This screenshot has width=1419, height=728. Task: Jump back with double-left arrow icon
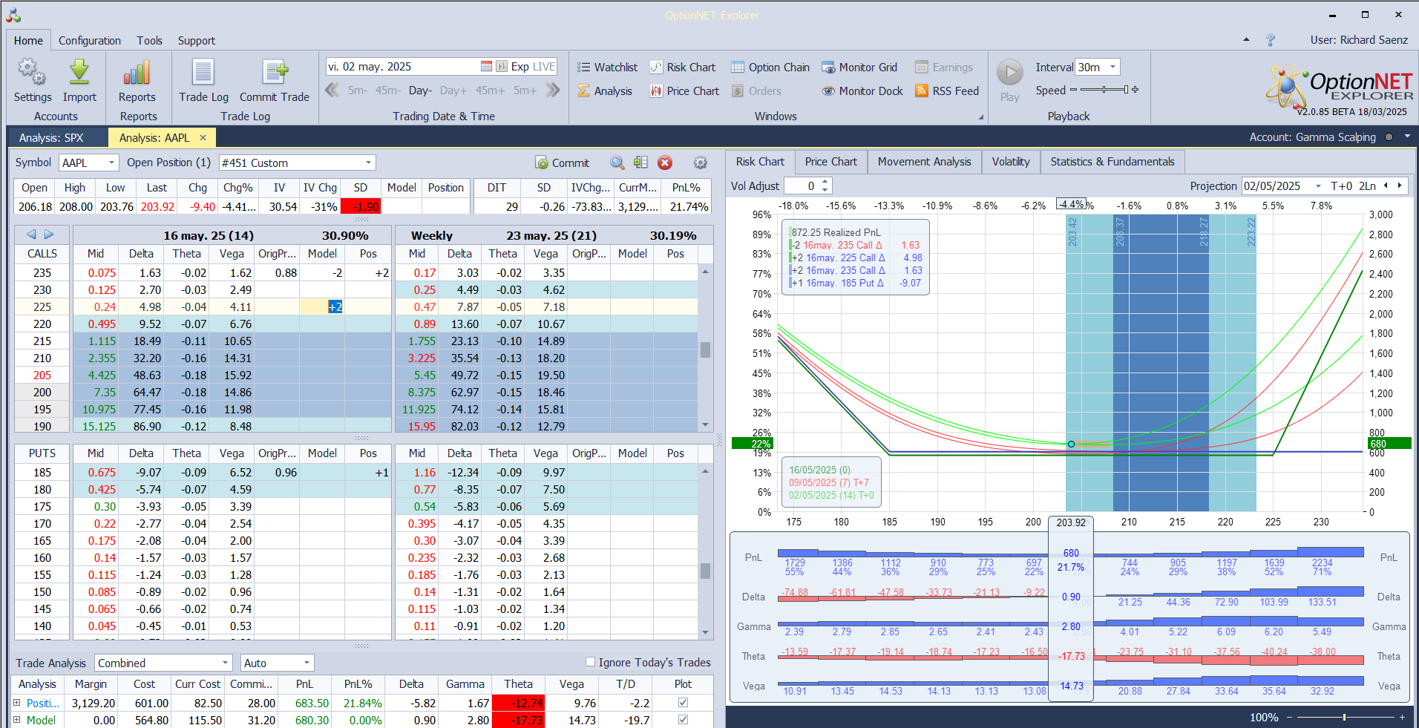click(x=332, y=91)
